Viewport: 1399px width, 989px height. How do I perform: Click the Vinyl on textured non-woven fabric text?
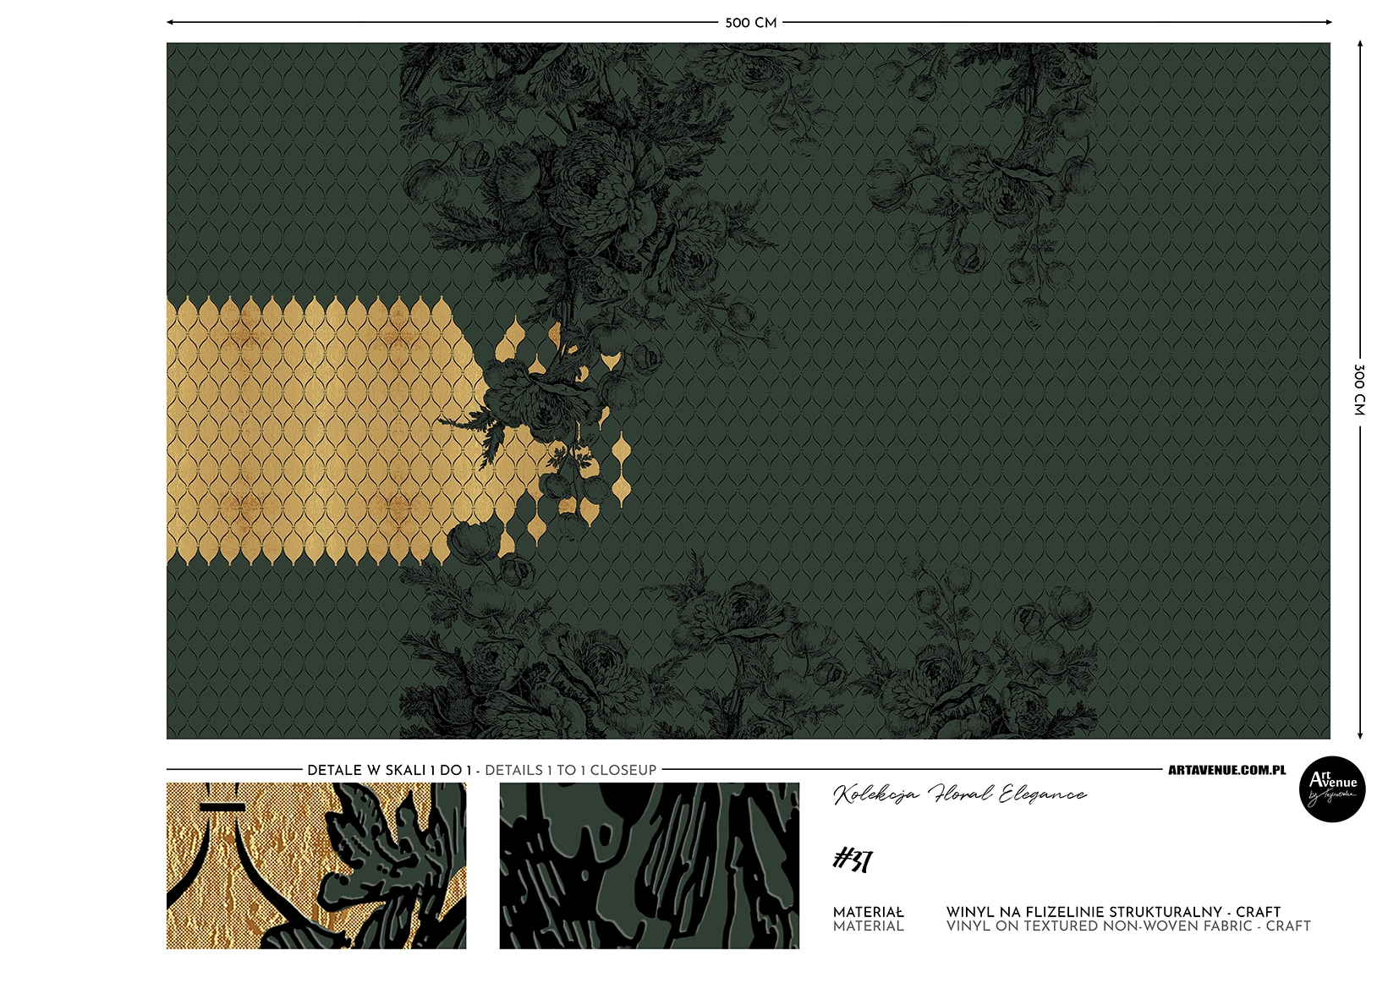click(1128, 926)
